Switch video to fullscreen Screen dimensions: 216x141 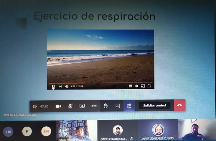coord(149,86)
